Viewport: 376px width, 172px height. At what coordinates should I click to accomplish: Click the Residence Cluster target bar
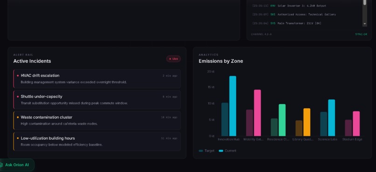[274, 127]
